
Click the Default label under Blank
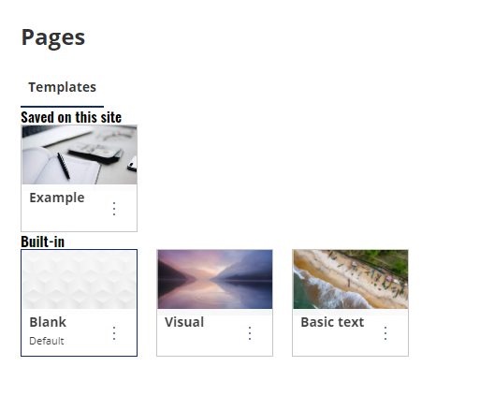click(47, 341)
